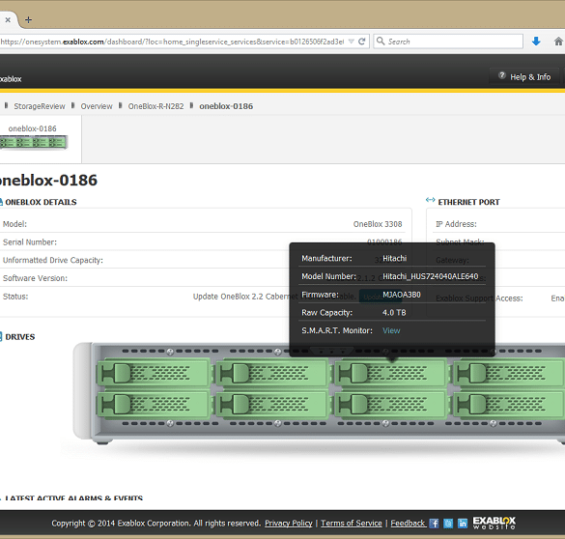Select the top-left drive bay
The image size is (565, 539).
pyautogui.click(x=154, y=373)
